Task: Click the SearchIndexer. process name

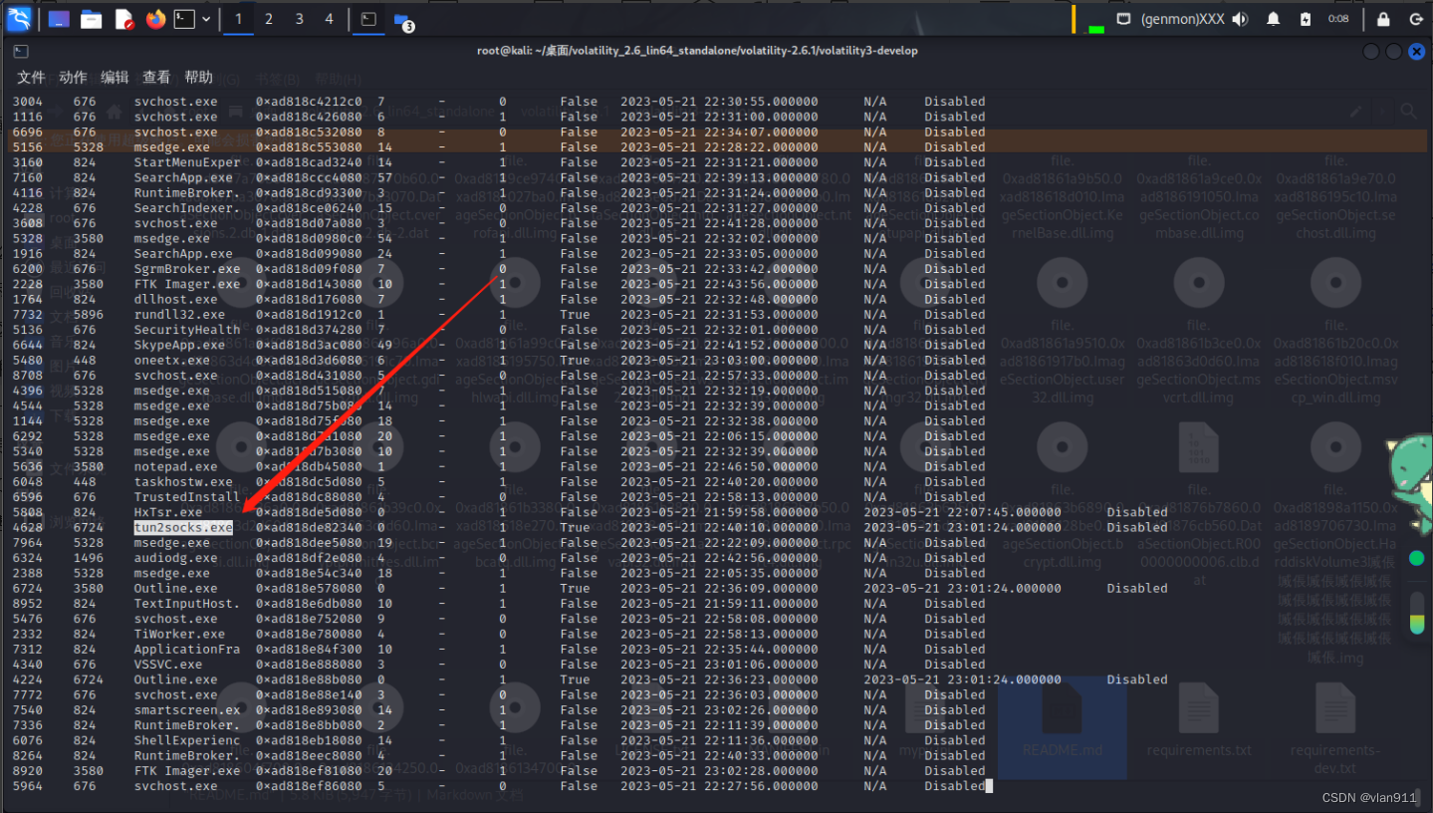Action: pos(187,208)
